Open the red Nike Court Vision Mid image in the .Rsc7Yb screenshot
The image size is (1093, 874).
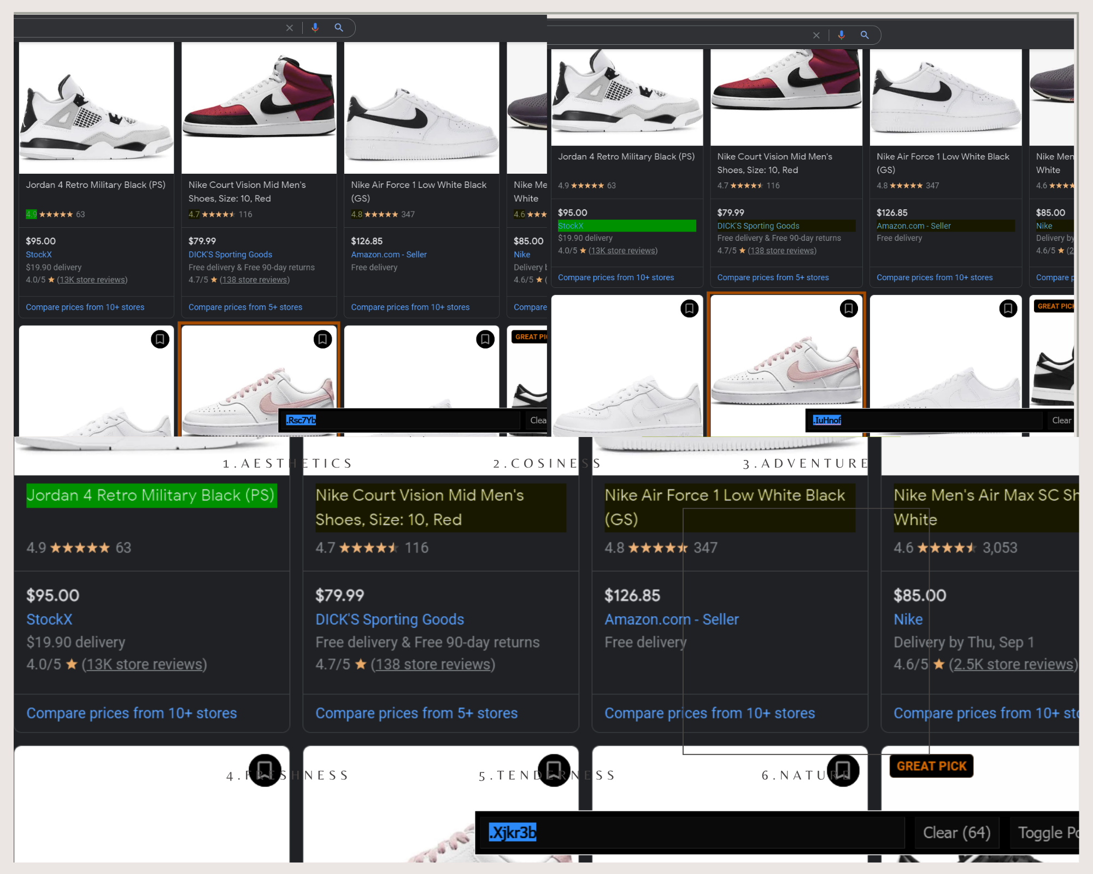coord(259,108)
